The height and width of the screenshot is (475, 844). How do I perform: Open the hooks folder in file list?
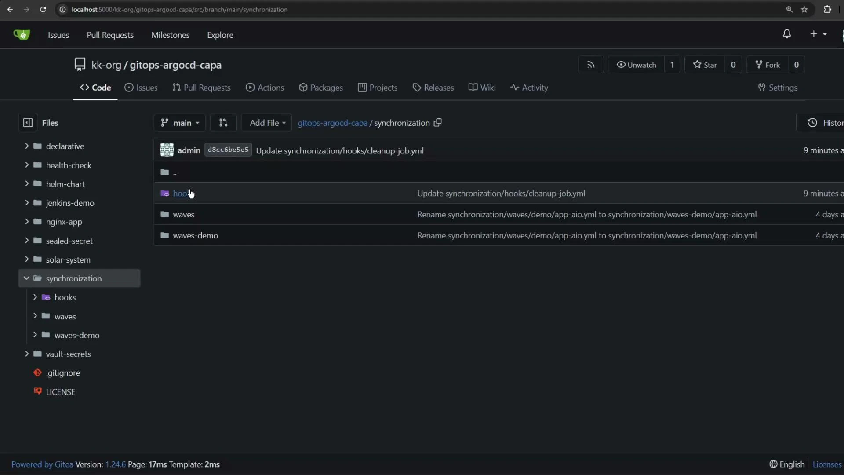pyautogui.click(x=182, y=193)
